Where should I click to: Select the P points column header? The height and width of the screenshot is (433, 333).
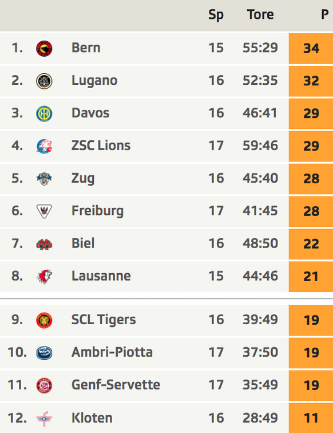325,14
